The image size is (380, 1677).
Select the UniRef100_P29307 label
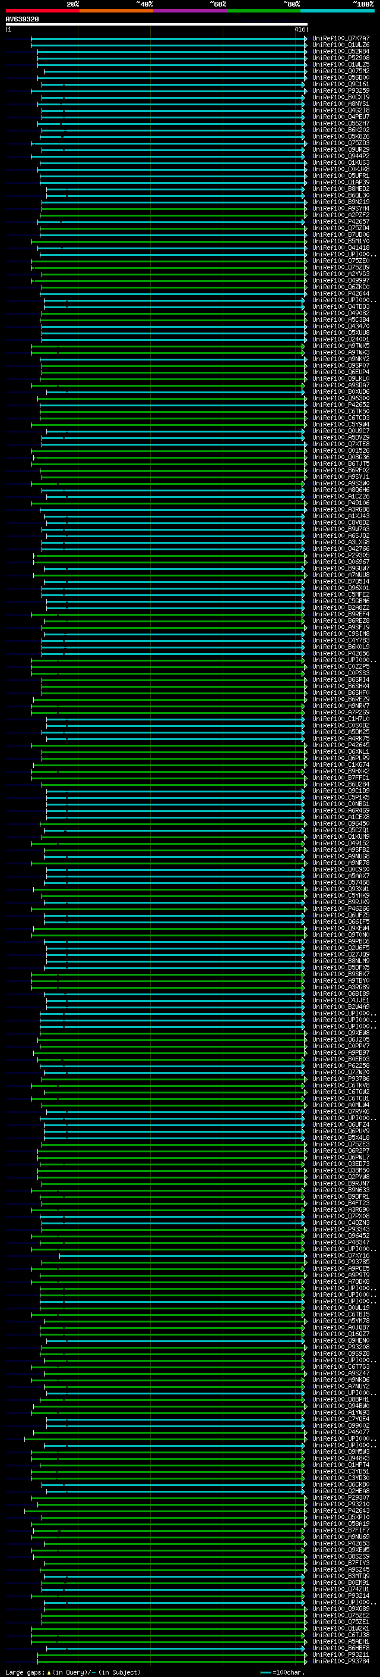pos(341,1497)
